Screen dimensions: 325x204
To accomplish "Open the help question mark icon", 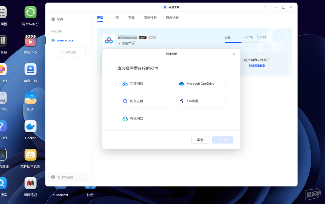I will 265,7.
